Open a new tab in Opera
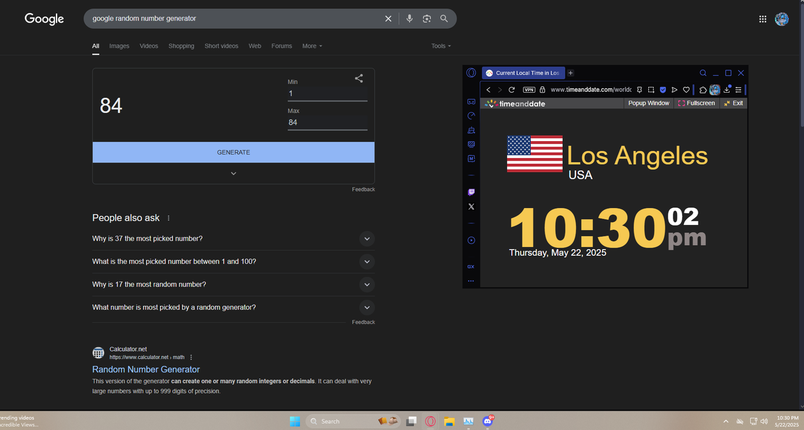The height and width of the screenshot is (430, 804). [571, 73]
